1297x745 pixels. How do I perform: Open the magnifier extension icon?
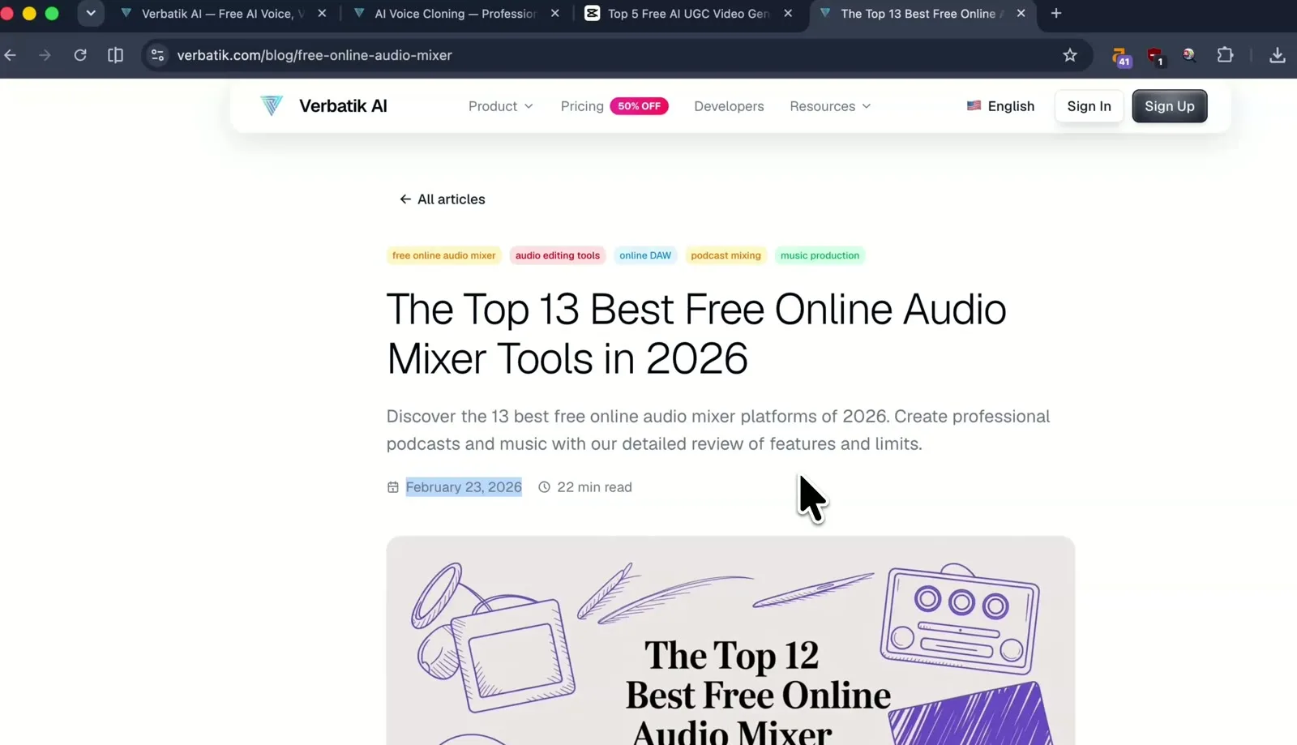[x=1189, y=55]
